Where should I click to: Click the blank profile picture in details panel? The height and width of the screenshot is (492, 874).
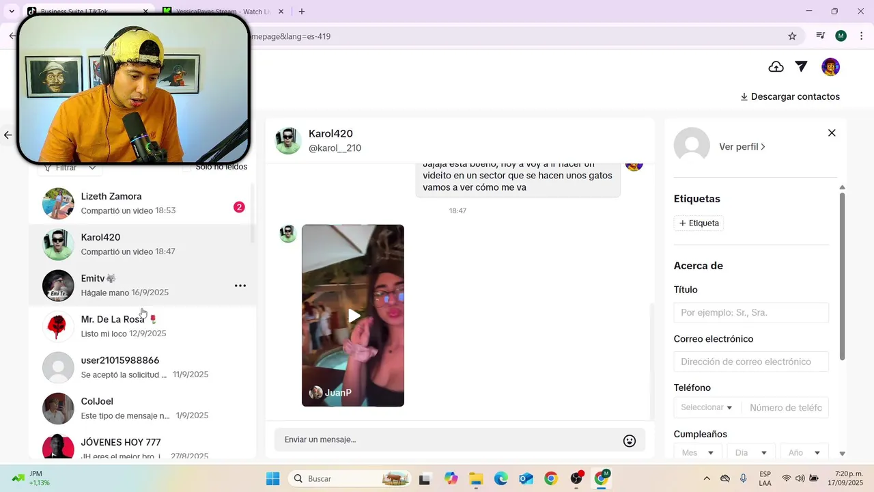[692, 146]
